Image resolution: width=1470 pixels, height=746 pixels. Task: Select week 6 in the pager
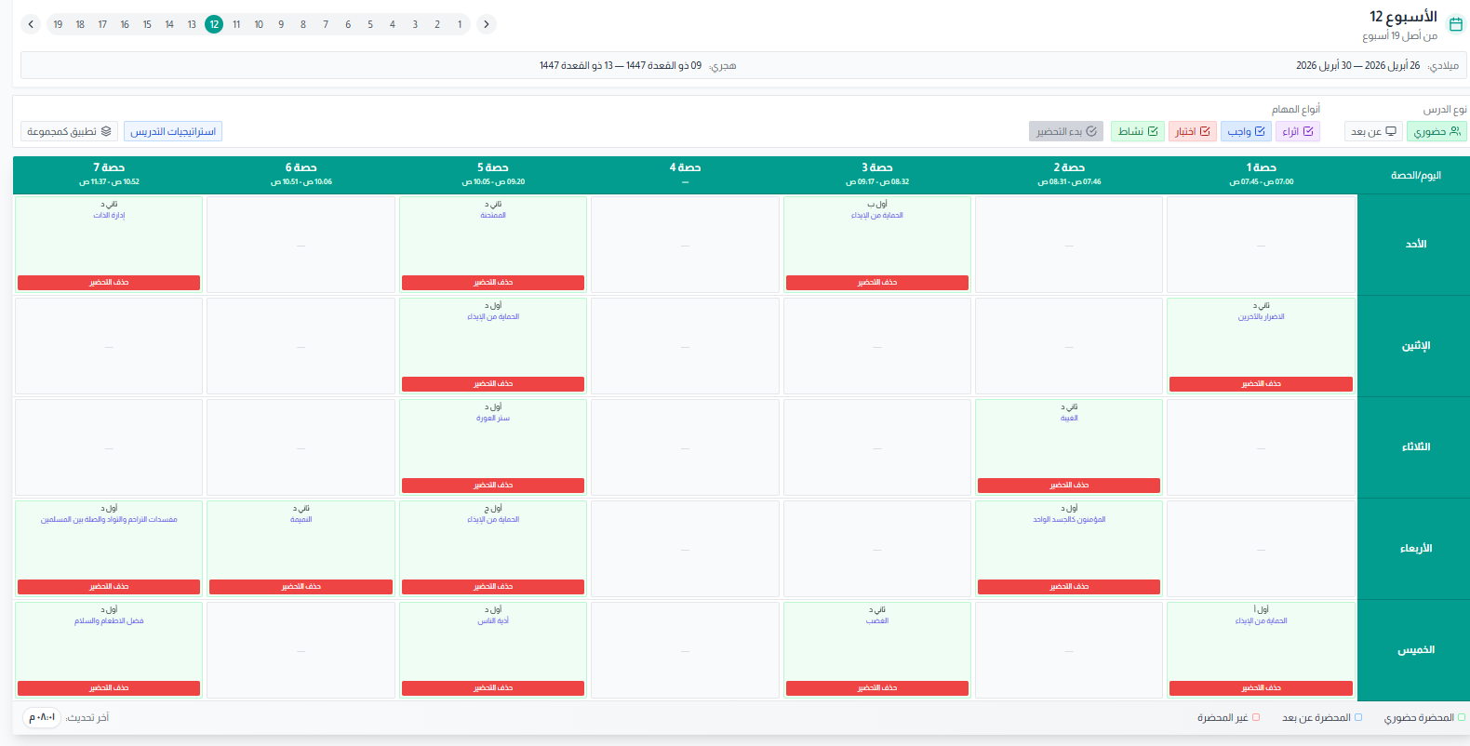pyautogui.click(x=348, y=24)
